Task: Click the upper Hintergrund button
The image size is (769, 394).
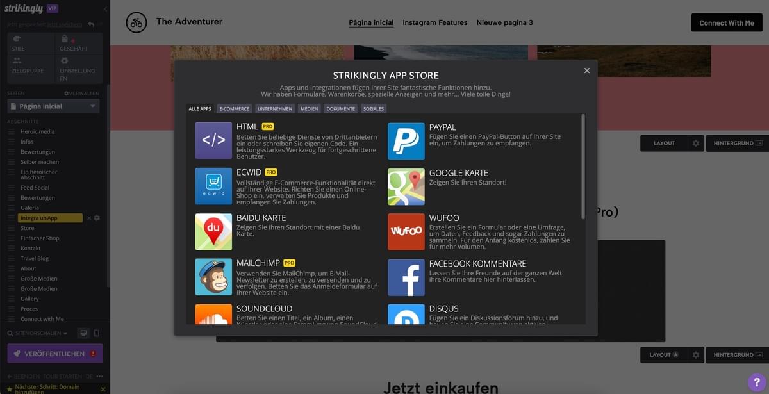Action: point(738,143)
